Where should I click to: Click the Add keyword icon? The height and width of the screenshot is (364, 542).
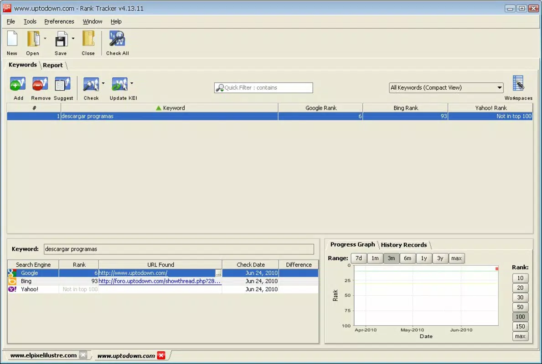coord(18,84)
